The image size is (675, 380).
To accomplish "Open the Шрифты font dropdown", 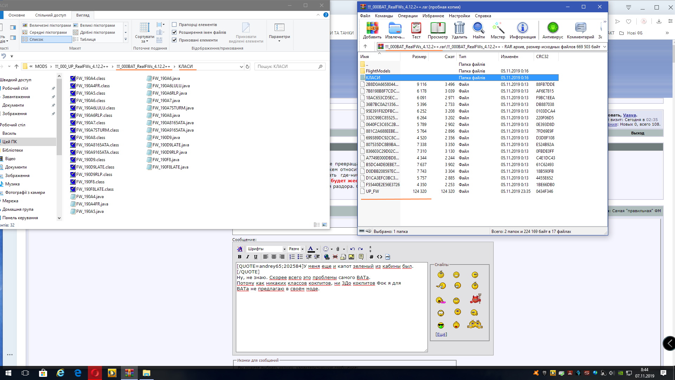I will point(266,249).
